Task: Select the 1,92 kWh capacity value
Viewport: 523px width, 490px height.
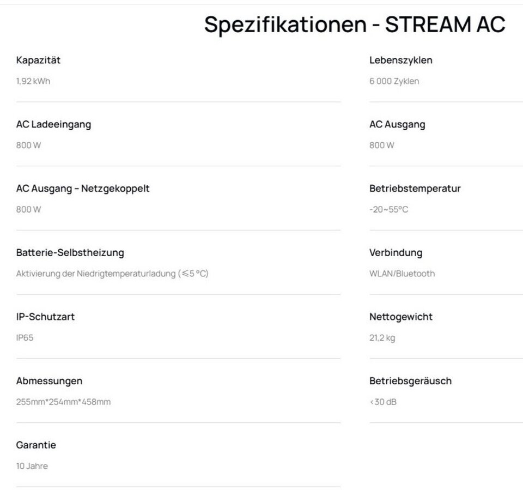Action: coord(33,81)
